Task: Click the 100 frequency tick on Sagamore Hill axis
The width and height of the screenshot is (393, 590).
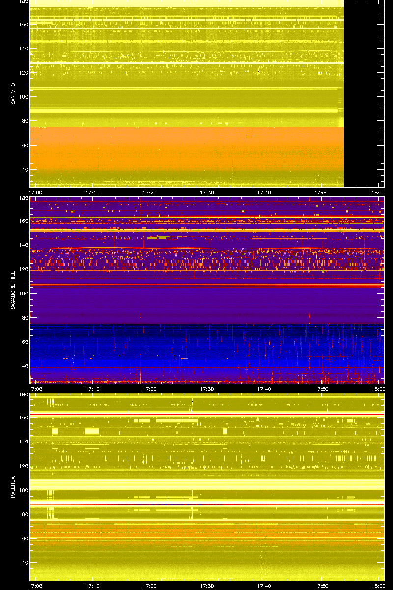Action: [x=23, y=293]
